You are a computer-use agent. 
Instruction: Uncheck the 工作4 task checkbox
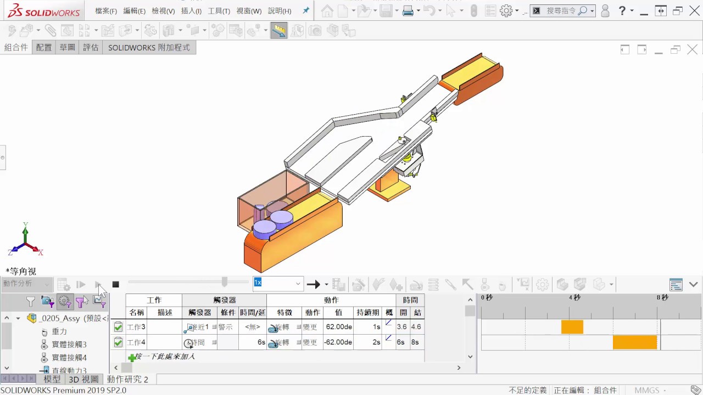118,342
